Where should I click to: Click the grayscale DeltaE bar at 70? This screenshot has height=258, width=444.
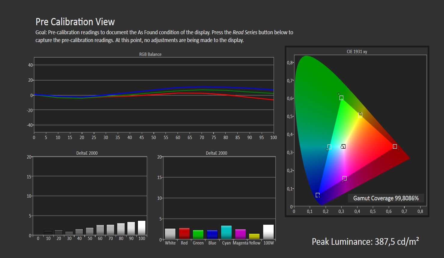click(111, 229)
